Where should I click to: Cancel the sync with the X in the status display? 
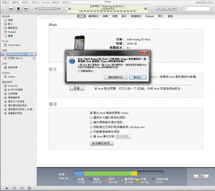point(145,9)
